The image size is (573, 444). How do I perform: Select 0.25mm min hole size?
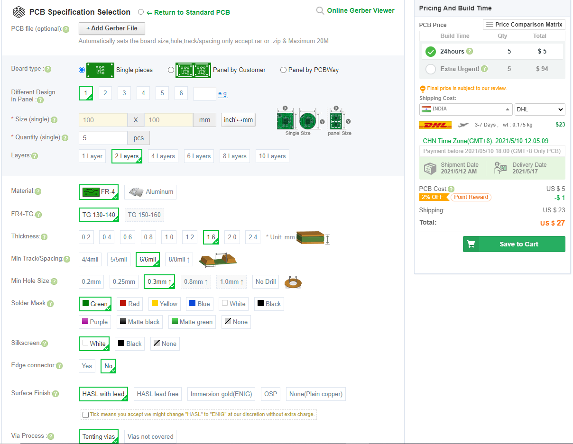(x=124, y=281)
